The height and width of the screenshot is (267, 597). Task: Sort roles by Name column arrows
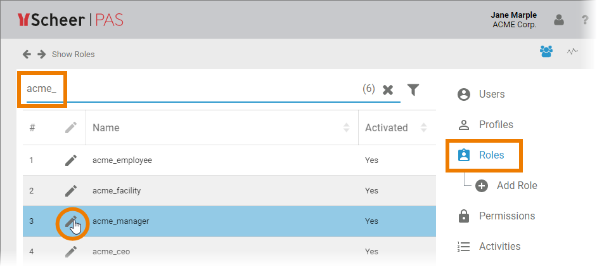click(x=346, y=127)
